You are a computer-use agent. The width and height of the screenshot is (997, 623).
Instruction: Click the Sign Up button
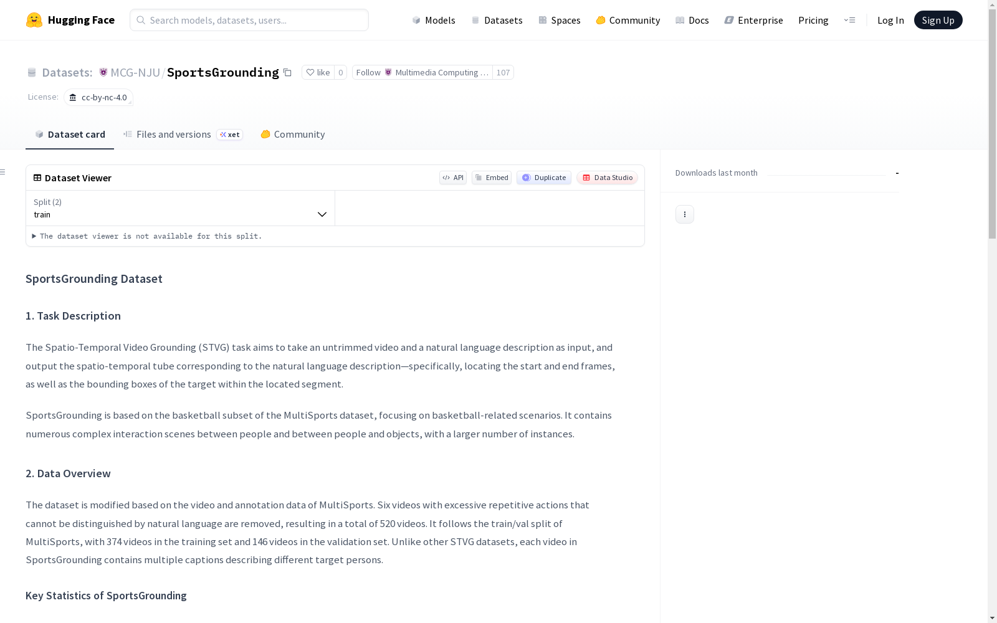click(x=938, y=20)
